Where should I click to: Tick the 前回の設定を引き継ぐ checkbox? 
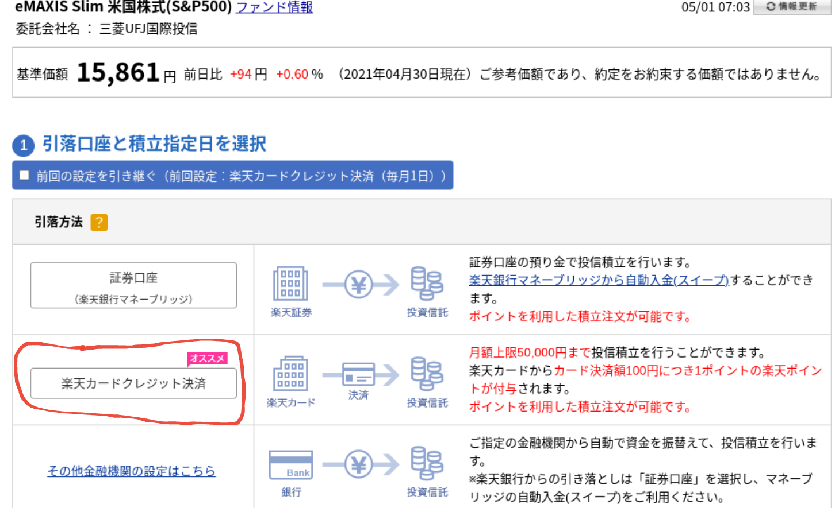point(24,175)
